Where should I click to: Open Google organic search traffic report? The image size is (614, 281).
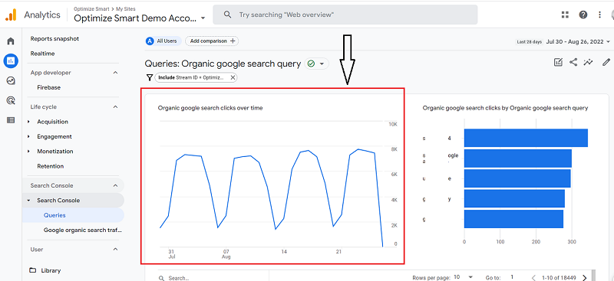(83, 230)
